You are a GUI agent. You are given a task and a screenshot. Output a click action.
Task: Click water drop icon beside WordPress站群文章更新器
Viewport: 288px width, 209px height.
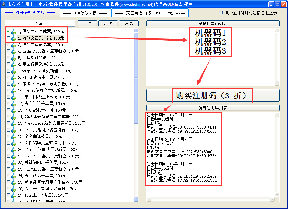point(13,123)
